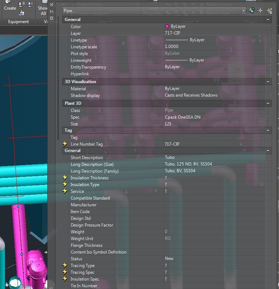Viewport: 279px width, 289px height.
Task: Click the EntityTransparency ByLayer value
Action: pyautogui.click(x=172, y=67)
